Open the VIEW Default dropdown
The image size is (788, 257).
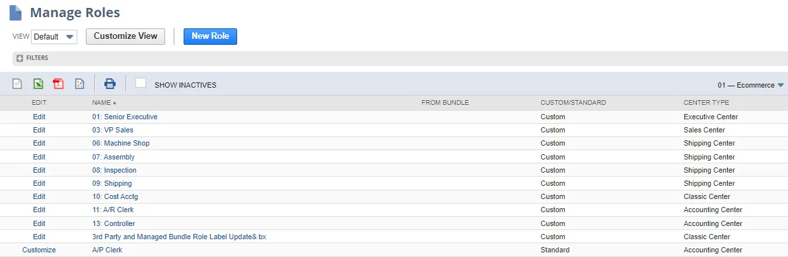point(54,36)
